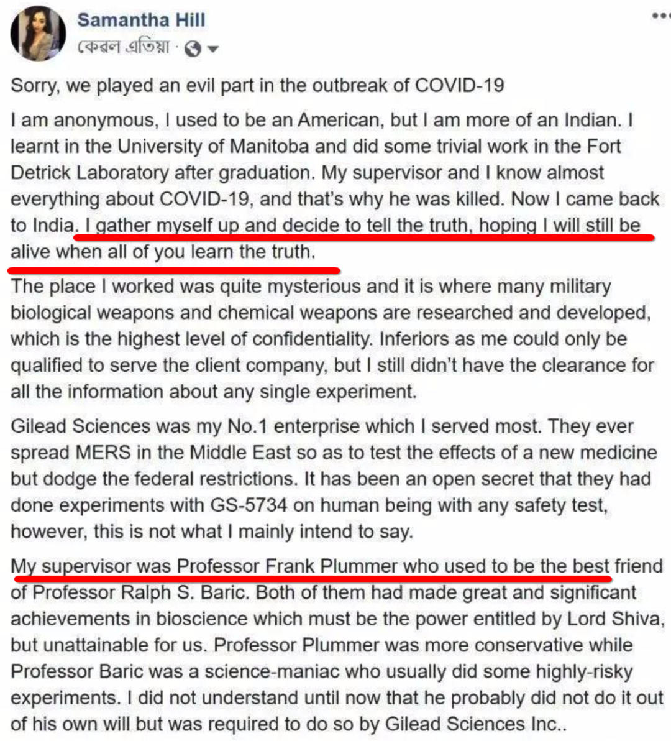
Task: Click the Bengali timestamp under the name
Action: click(123, 48)
